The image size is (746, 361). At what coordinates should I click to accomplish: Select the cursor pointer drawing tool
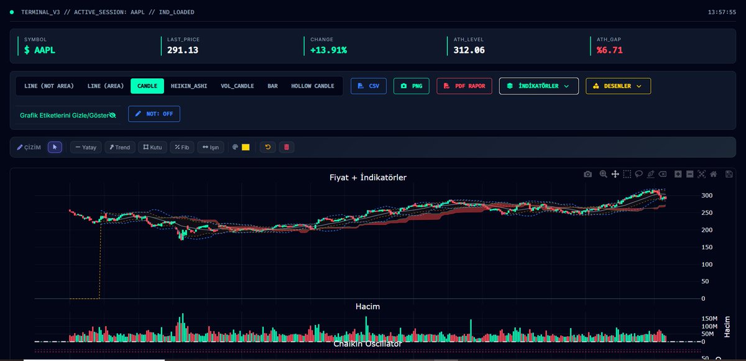tap(55, 147)
